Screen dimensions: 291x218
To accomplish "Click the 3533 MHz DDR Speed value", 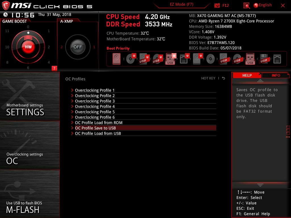I will coord(159,24).
